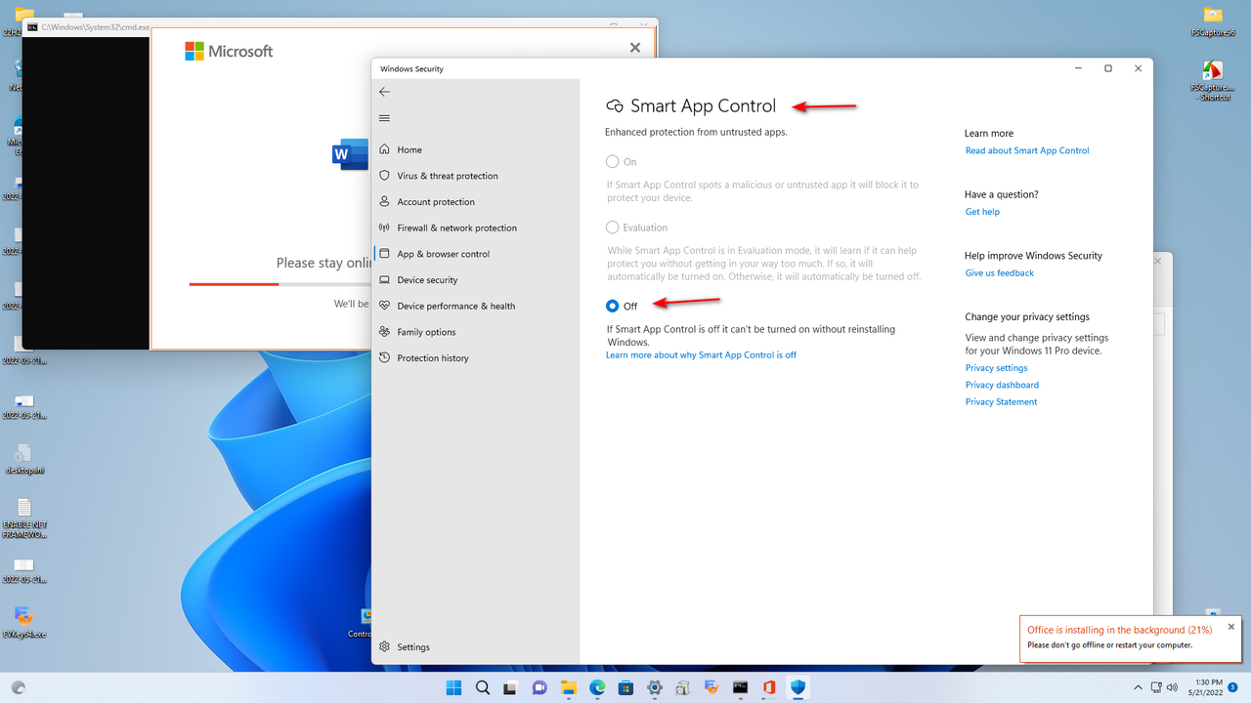The height and width of the screenshot is (703, 1251).
Task: Click Give us feedback link
Action: point(999,273)
